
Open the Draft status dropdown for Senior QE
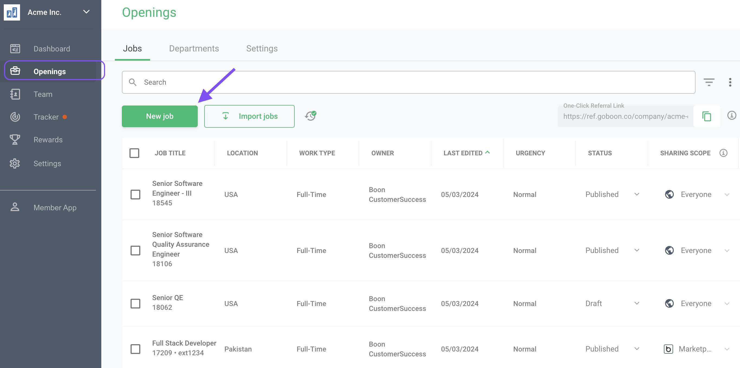pyautogui.click(x=637, y=303)
